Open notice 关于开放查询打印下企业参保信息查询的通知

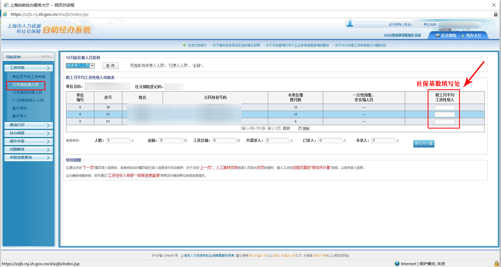point(297,45)
